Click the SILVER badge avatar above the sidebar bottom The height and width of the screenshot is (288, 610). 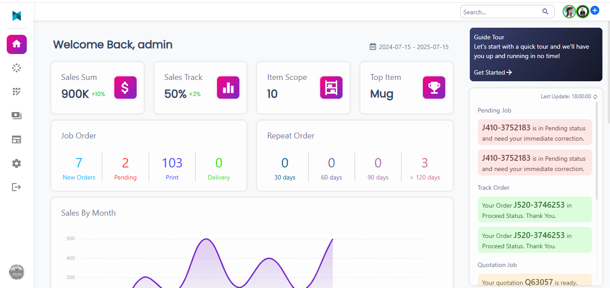click(17, 272)
